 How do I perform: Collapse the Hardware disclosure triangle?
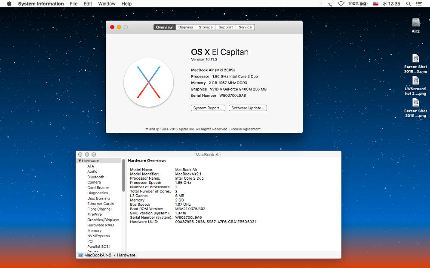coord(80,161)
